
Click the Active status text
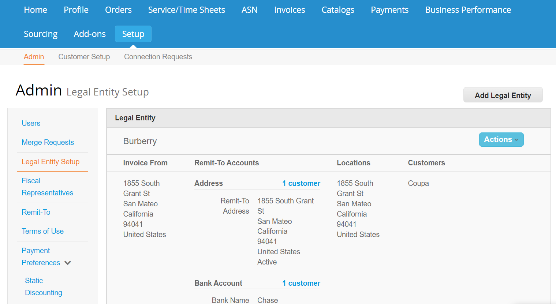(267, 262)
